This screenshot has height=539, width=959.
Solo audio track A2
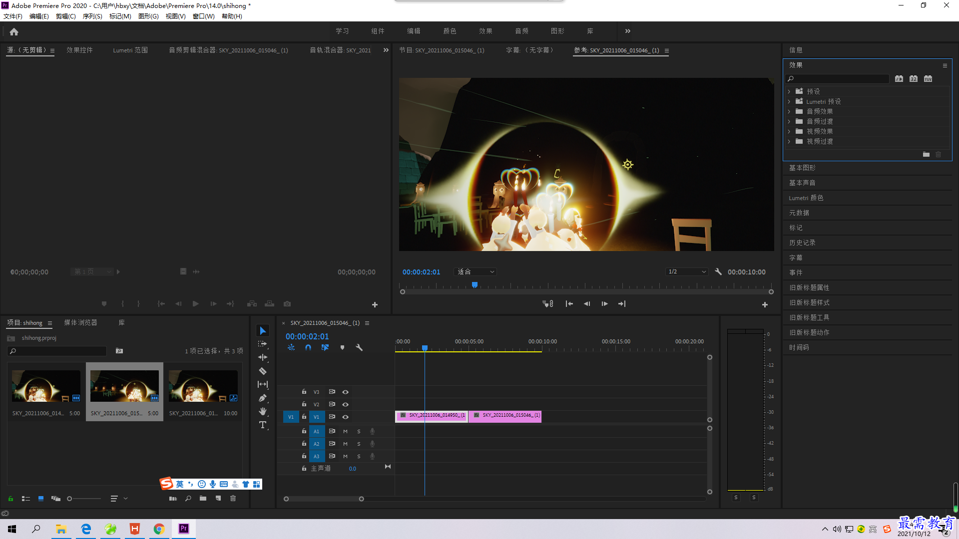pyautogui.click(x=359, y=444)
